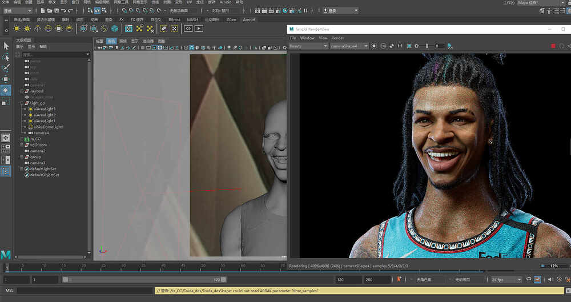Switch to single-pane layout icon

6,138
